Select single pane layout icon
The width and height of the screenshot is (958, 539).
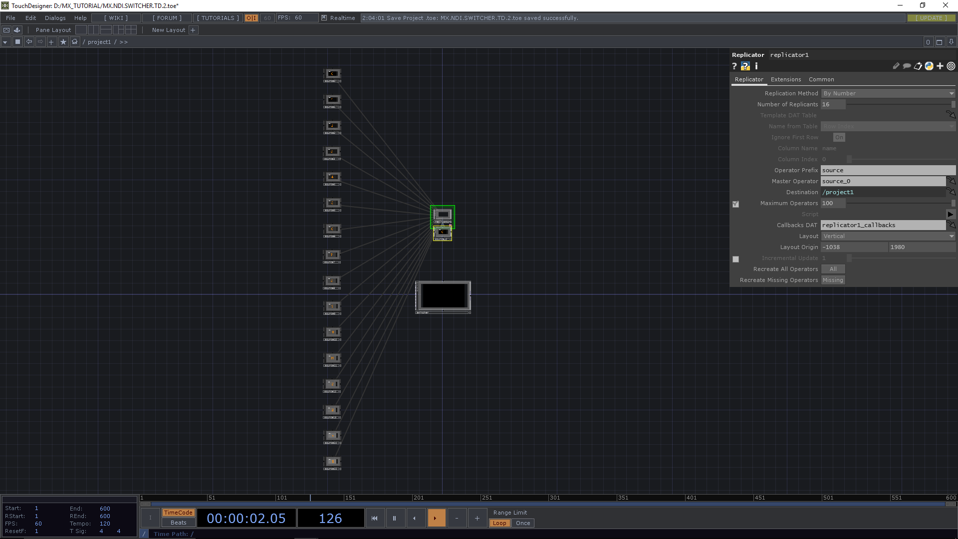pos(81,30)
